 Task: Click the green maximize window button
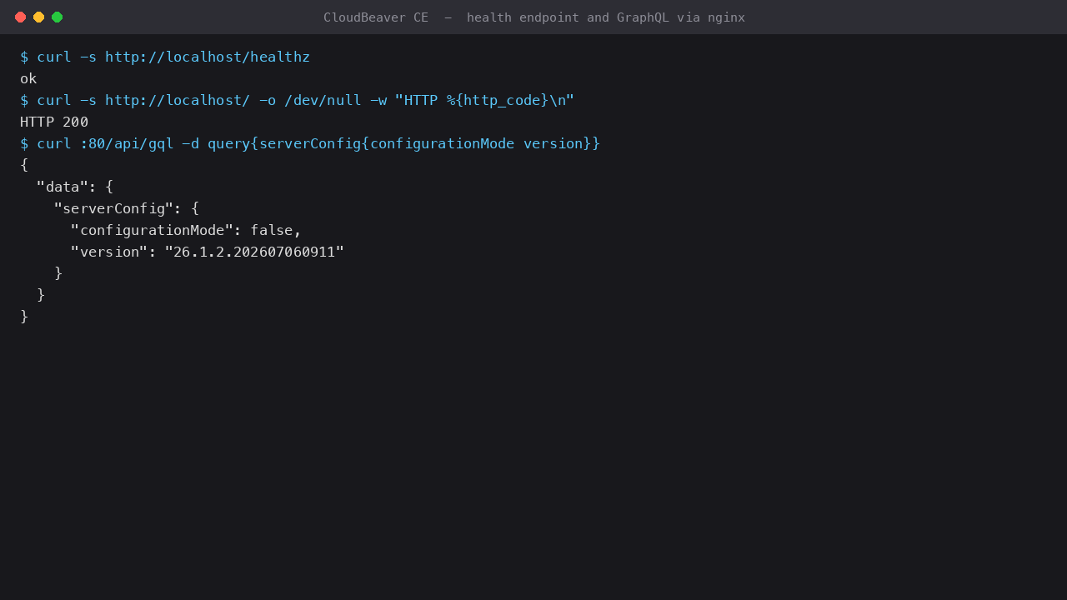(x=58, y=17)
